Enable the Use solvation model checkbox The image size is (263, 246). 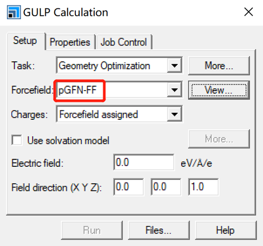coord(17,140)
